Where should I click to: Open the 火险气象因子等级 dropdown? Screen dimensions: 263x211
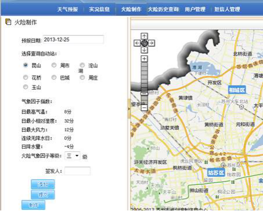pyautogui.click(x=72, y=156)
